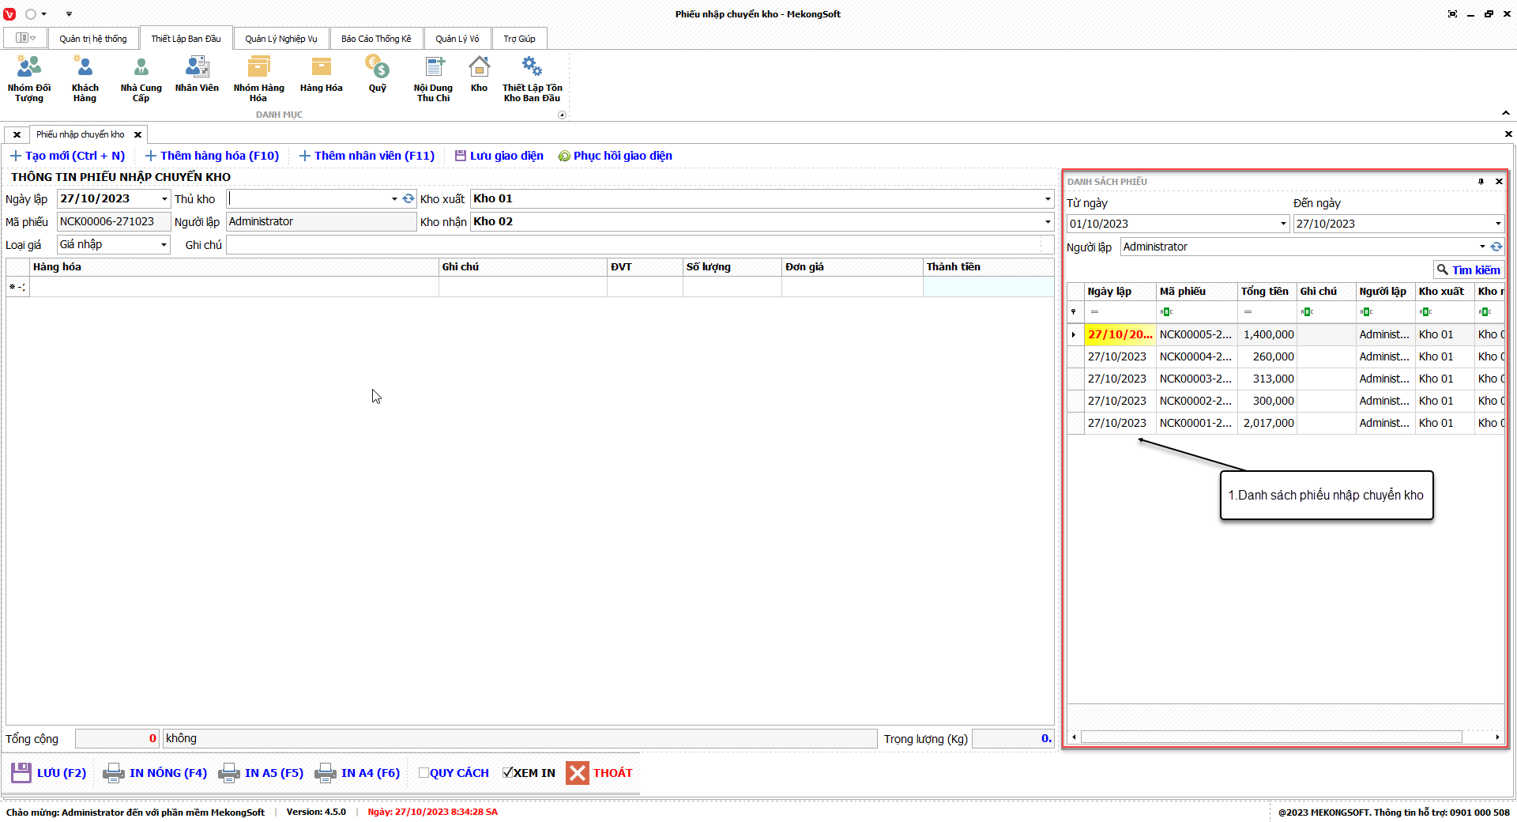This screenshot has width=1517, height=822.
Task: Switch to Quản Lý Nghiệp Vụ tab
Action: pos(280,39)
